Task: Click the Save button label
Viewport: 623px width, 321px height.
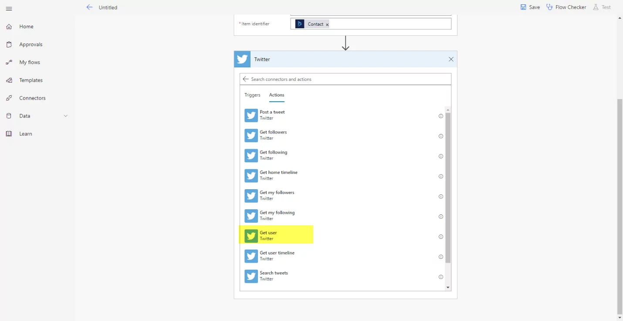Action: pyautogui.click(x=535, y=7)
